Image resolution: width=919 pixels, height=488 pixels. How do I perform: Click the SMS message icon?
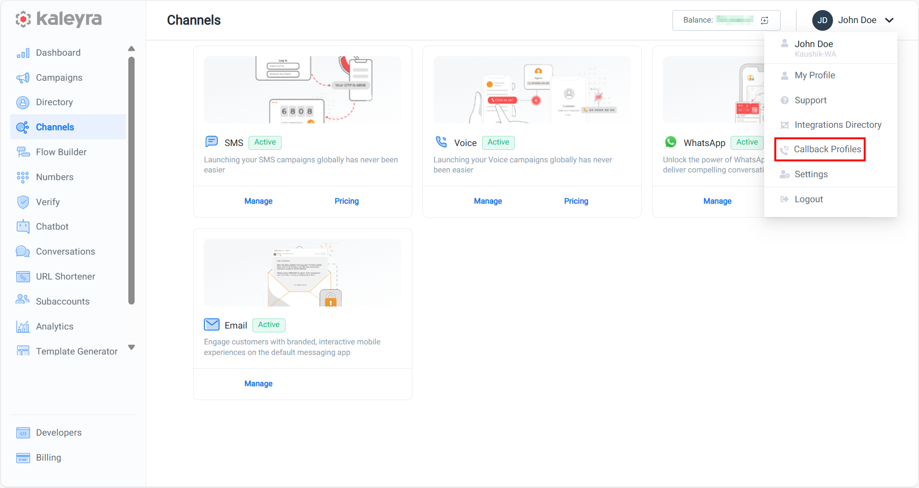coord(211,142)
